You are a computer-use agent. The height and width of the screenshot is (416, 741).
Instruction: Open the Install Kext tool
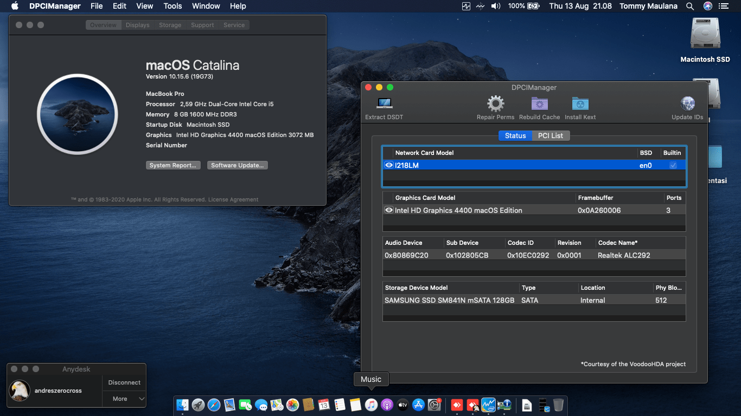point(580,103)
